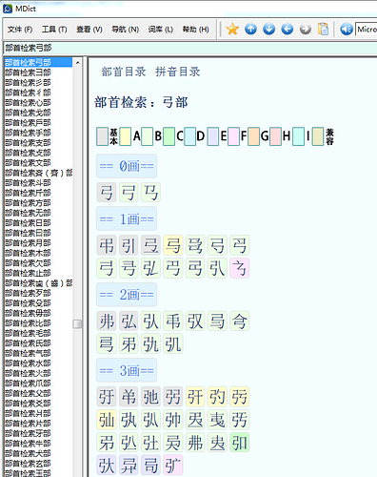Screen dimensions: 377x477
Task: Open the 引 character tile
Action: pos(129,245)
